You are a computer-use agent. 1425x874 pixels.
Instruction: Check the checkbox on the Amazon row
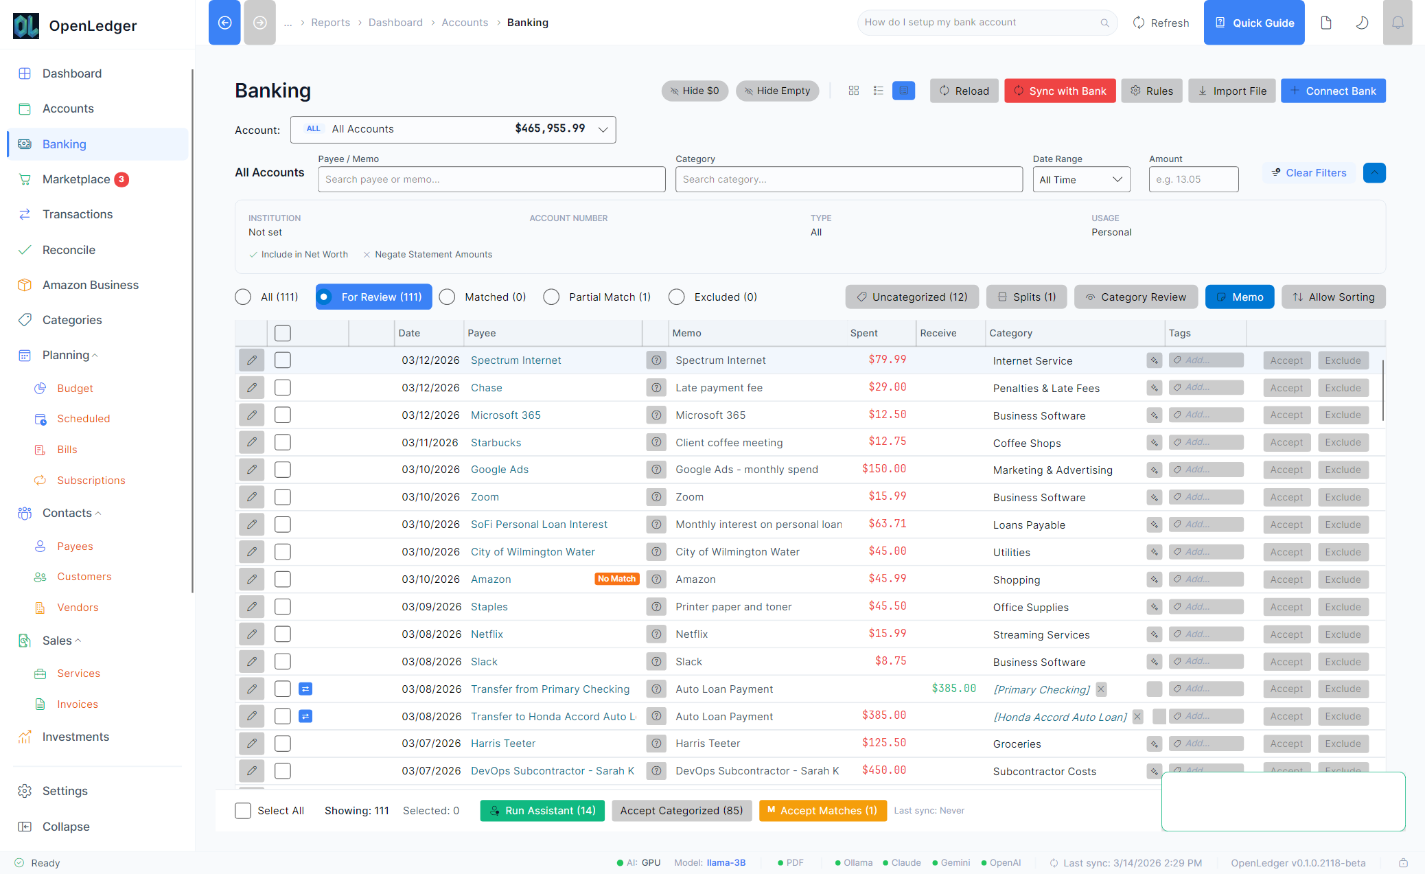pyautogui.click(x=282, y=579)
